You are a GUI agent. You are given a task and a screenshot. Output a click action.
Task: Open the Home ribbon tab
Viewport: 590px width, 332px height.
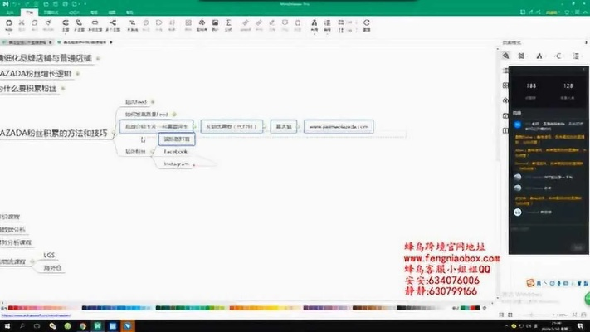tap(29, 13)
